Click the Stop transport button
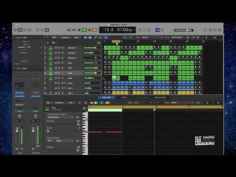The image size is (236, 177). tap(79, 30)
